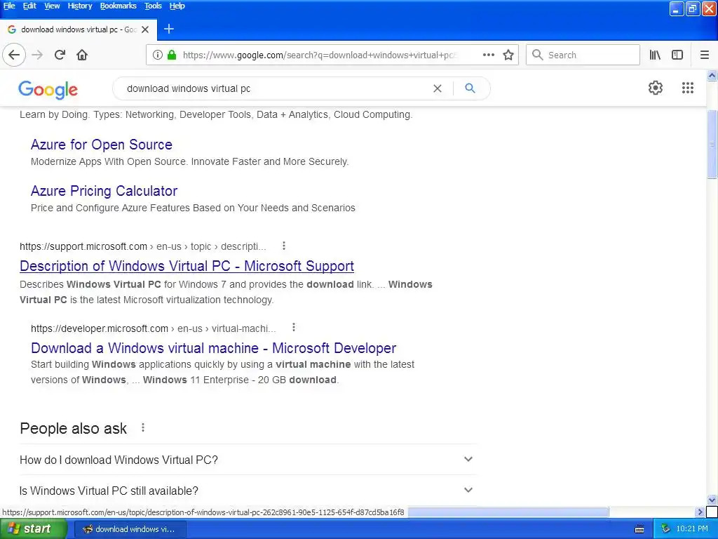Go back using the browser back arrow
The image size is (718, 539).
click(14, 55)
